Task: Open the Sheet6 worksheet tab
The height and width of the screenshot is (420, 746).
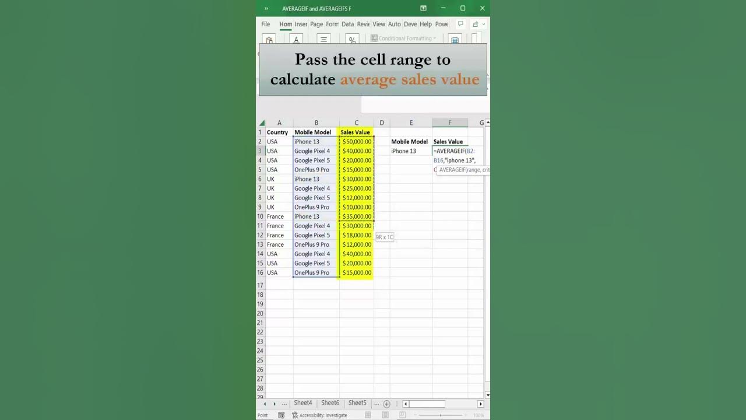Action: click(330, 403)
